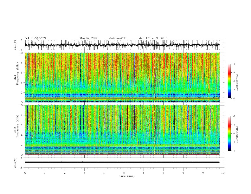Click time axis tick label "8"
Image resolution: width=251 pixels, height=194 pixels.
click(183, 173)
